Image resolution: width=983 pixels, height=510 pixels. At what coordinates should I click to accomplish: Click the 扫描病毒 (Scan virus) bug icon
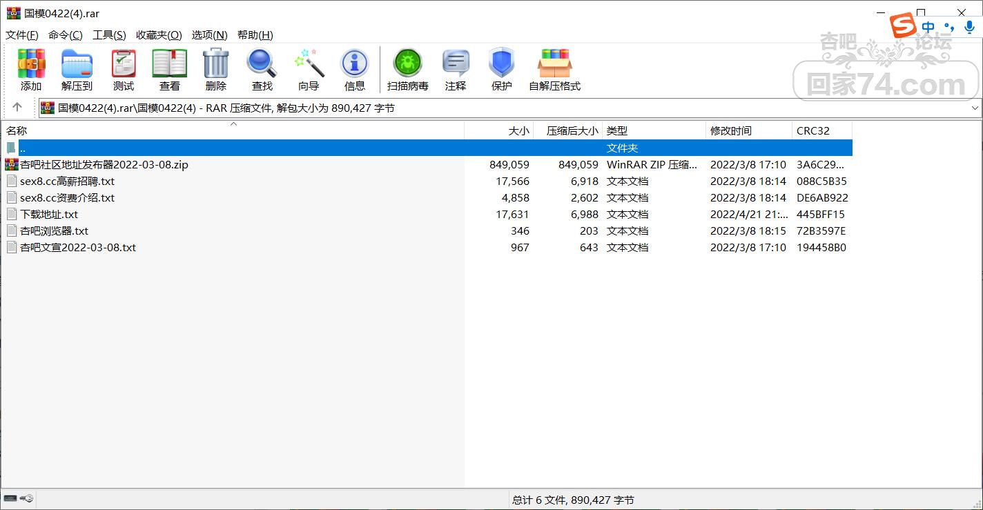[408, 63]
